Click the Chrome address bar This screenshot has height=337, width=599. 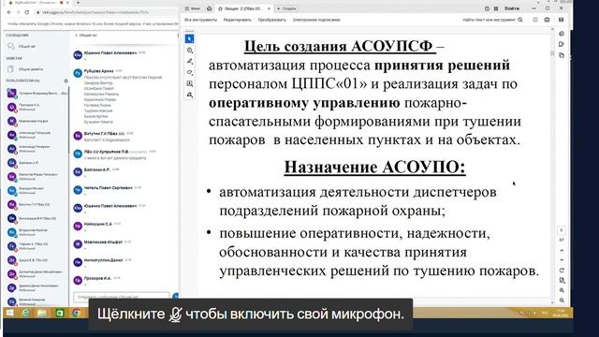[107, 12]
